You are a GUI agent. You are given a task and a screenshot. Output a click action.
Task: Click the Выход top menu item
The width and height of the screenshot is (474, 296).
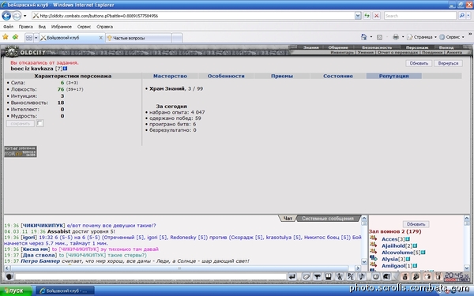(446, 47)
